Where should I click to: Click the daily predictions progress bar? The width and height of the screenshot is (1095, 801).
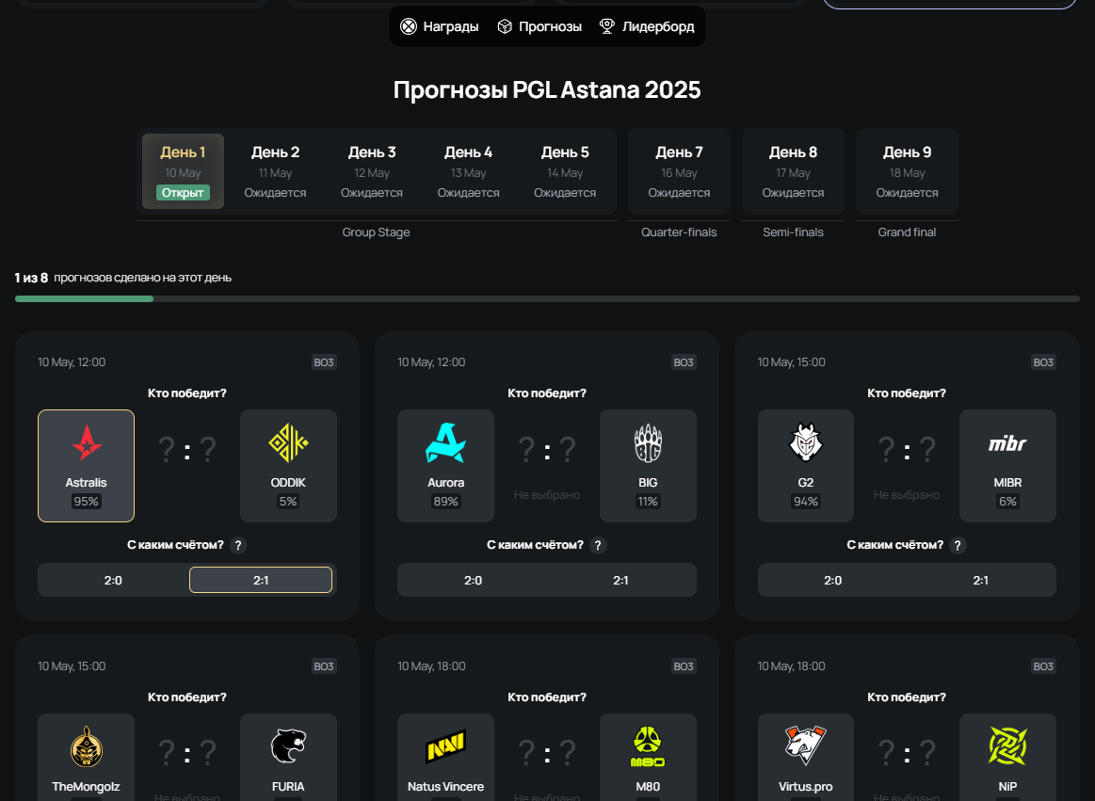click(548, 299)
